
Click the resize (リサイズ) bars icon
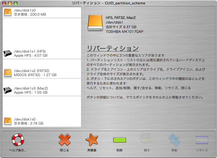(202, 140)
